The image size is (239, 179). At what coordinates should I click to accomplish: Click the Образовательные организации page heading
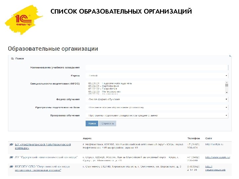(x=53, y=49)
